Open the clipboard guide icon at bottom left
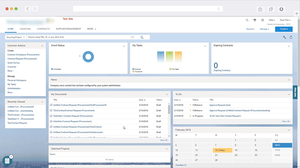Screen dimensions: 300x168 [x=7, y=161]
